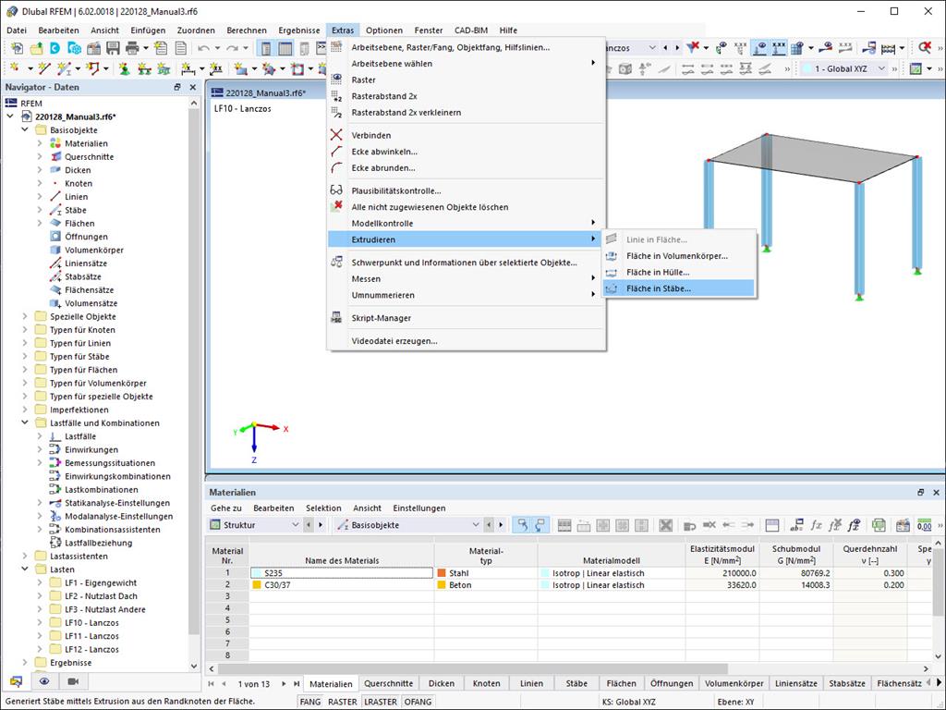Click the S235 material name field
Image resolution: width=946 pixels, height=710 pixels.
click(x=342, y=573)
